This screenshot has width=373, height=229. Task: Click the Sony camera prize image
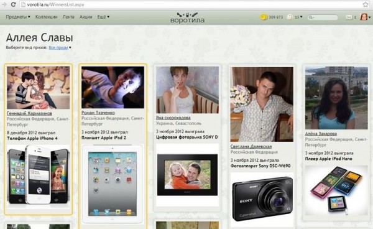[x=262, y=199]
